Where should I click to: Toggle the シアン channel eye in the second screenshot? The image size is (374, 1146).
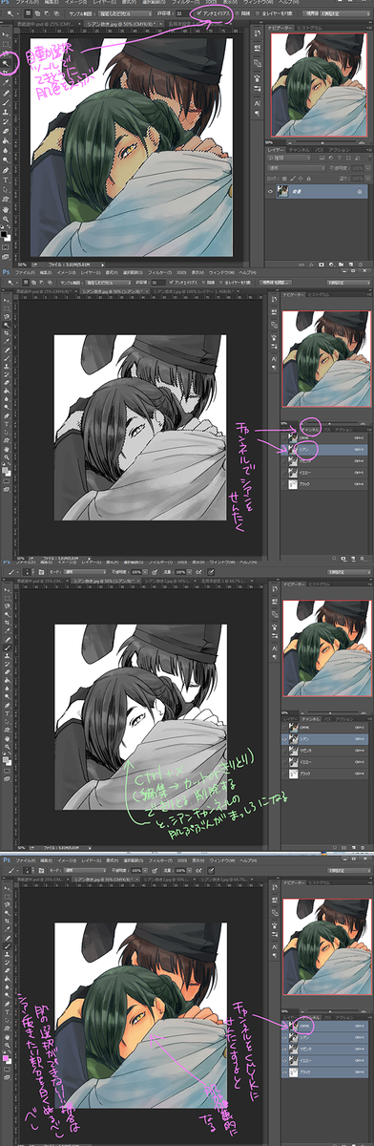click(x=284, y=450)
